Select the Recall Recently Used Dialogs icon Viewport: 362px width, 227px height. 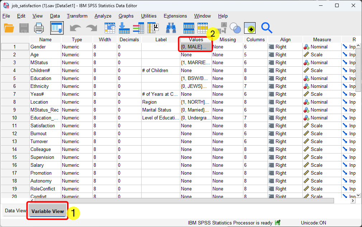click(57, 28)
